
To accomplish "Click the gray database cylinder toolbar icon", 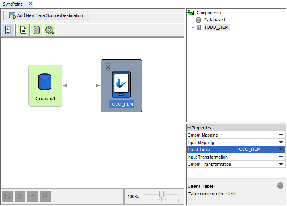I will pyautogui.click(x=36, y=30).
